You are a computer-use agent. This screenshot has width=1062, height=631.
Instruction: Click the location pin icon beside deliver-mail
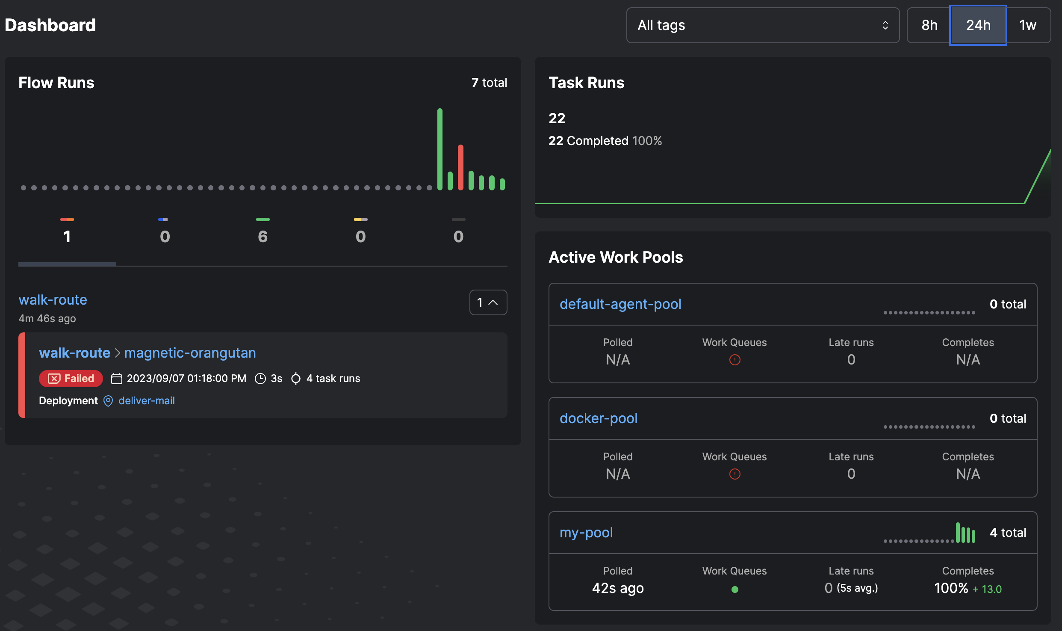tap(108, 401)
